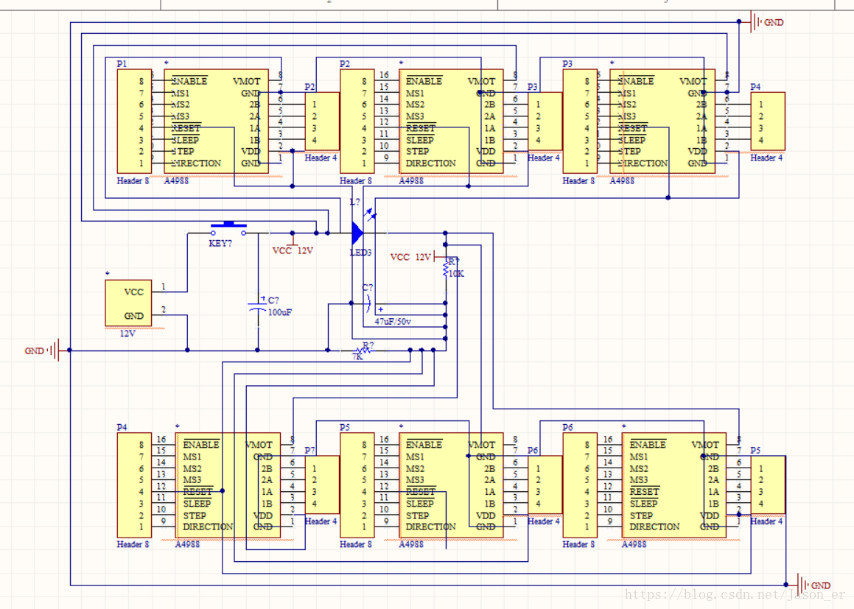
Task: Select the A4988 driver chip beside Header 8 P4
Action: pos(228,485)
